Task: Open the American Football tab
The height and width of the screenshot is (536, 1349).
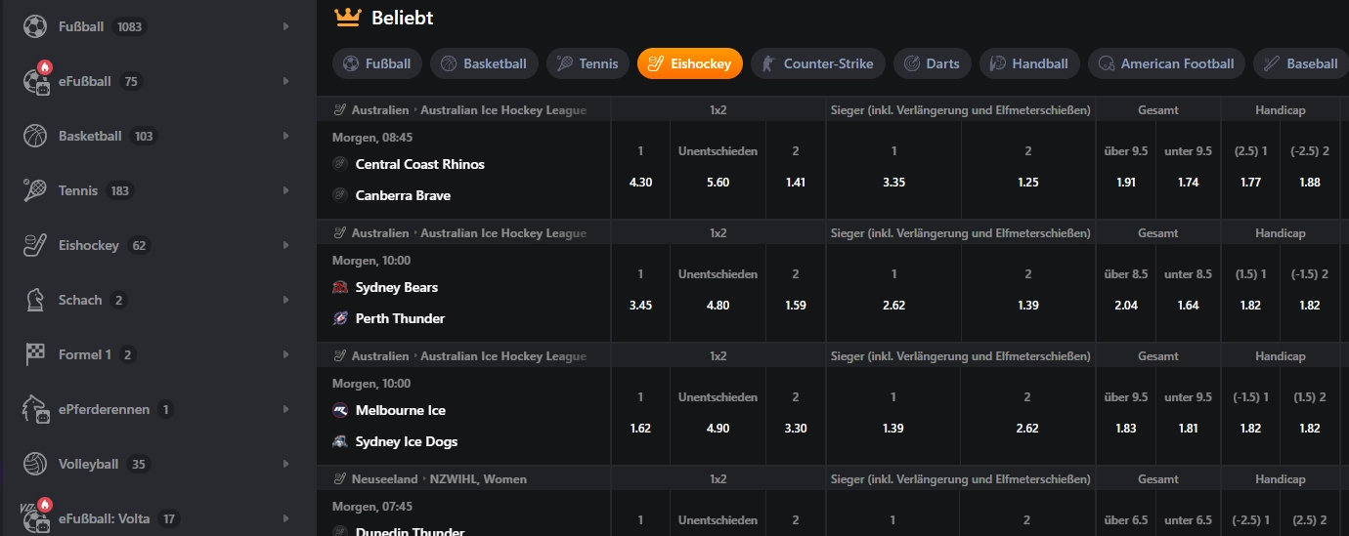Action: point(1166,63)
